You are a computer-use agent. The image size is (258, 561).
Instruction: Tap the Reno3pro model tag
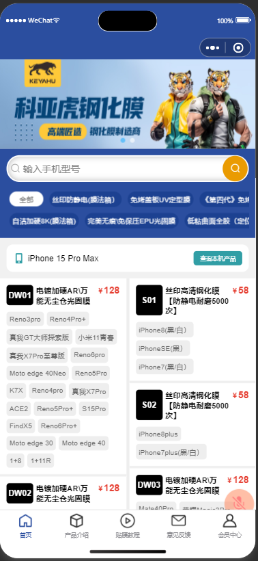[25, 319]
